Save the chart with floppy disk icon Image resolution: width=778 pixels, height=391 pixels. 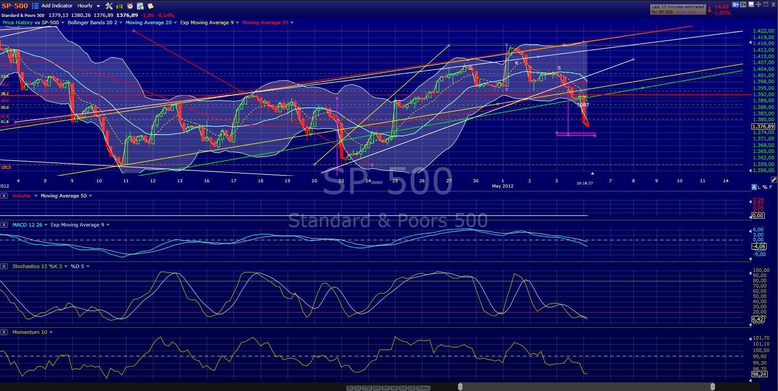(751, 5)
